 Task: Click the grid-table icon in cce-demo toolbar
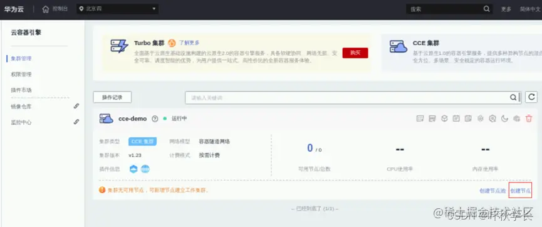tap(420, 119)
